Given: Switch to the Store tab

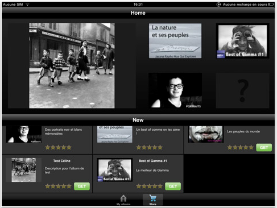Looking at the screenshot, I should click(152, 200).
